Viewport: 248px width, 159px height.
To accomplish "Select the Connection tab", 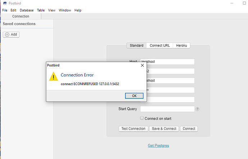I will [x=21, y=16].
